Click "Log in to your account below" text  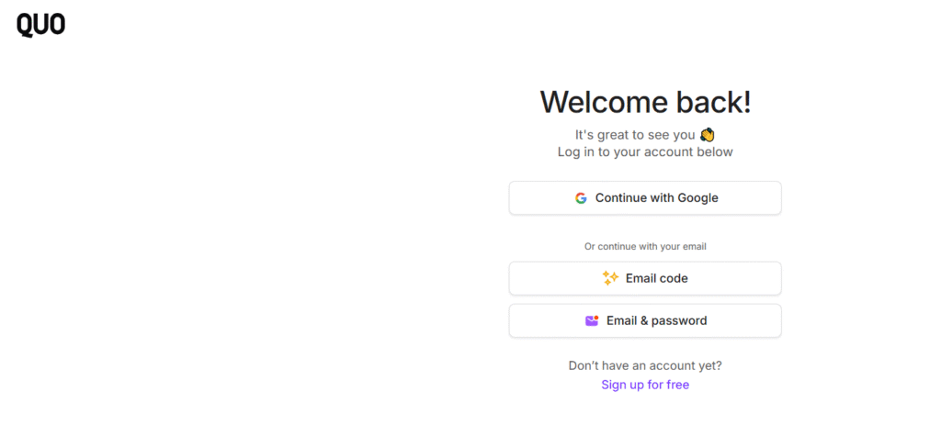[x=645, y=152]
